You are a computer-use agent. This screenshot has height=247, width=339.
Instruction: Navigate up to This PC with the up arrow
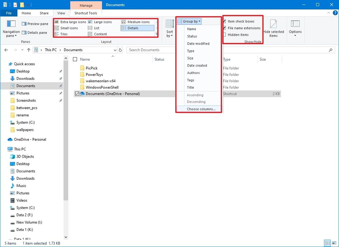point(28,50)
